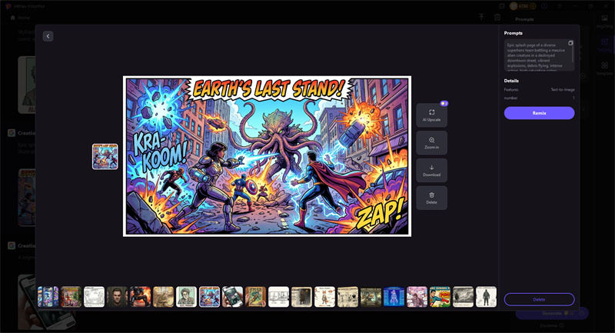Click the 'Prompts' heading
The height and width of the screenshot is (333, 615).
[513, 33]
